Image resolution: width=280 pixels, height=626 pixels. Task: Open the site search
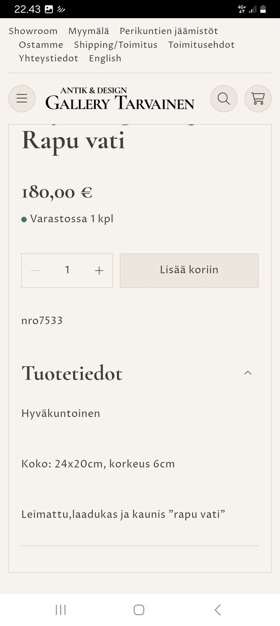(223, 99)
